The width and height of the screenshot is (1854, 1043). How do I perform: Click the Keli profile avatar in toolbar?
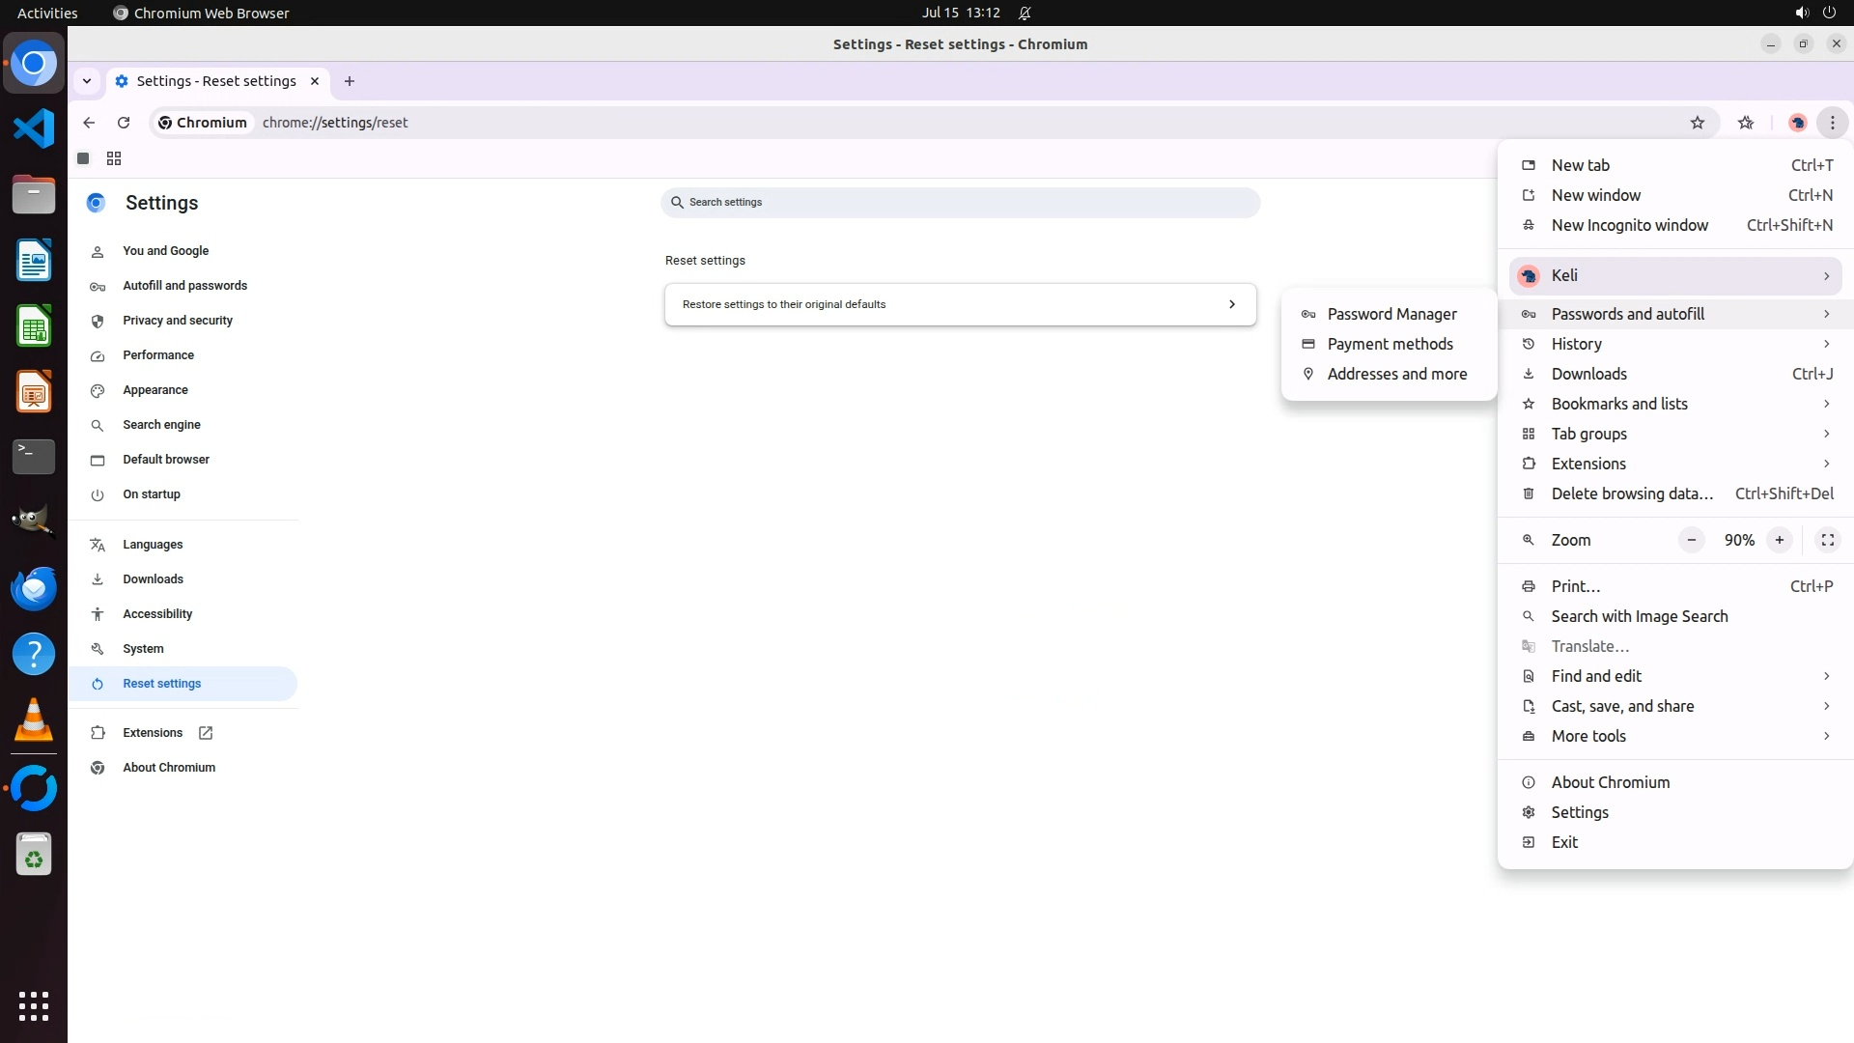(x=1797, y=123)
